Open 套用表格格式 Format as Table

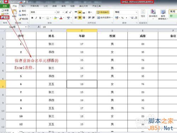(x=163, y=15)
